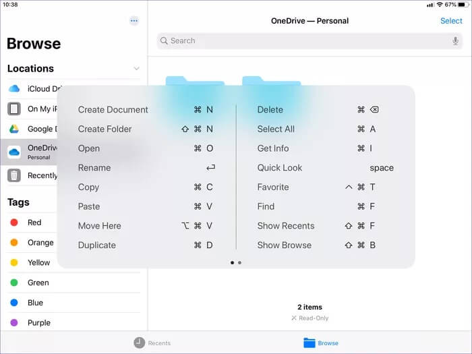Screen dimensions: 472x354
Task: Open the ellipsis more options button
Action: pyautogui.click(x=134, y=21)
